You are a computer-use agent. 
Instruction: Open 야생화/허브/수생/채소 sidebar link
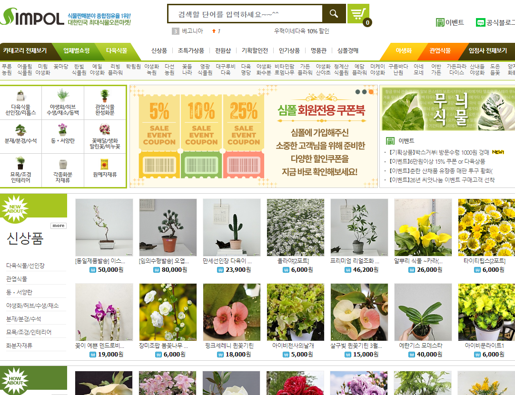pos(32,306)
